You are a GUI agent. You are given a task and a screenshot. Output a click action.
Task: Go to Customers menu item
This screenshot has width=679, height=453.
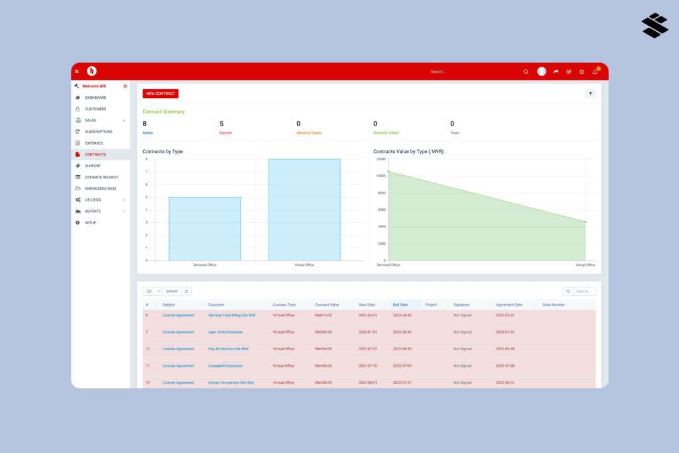[x=95, y=109]
